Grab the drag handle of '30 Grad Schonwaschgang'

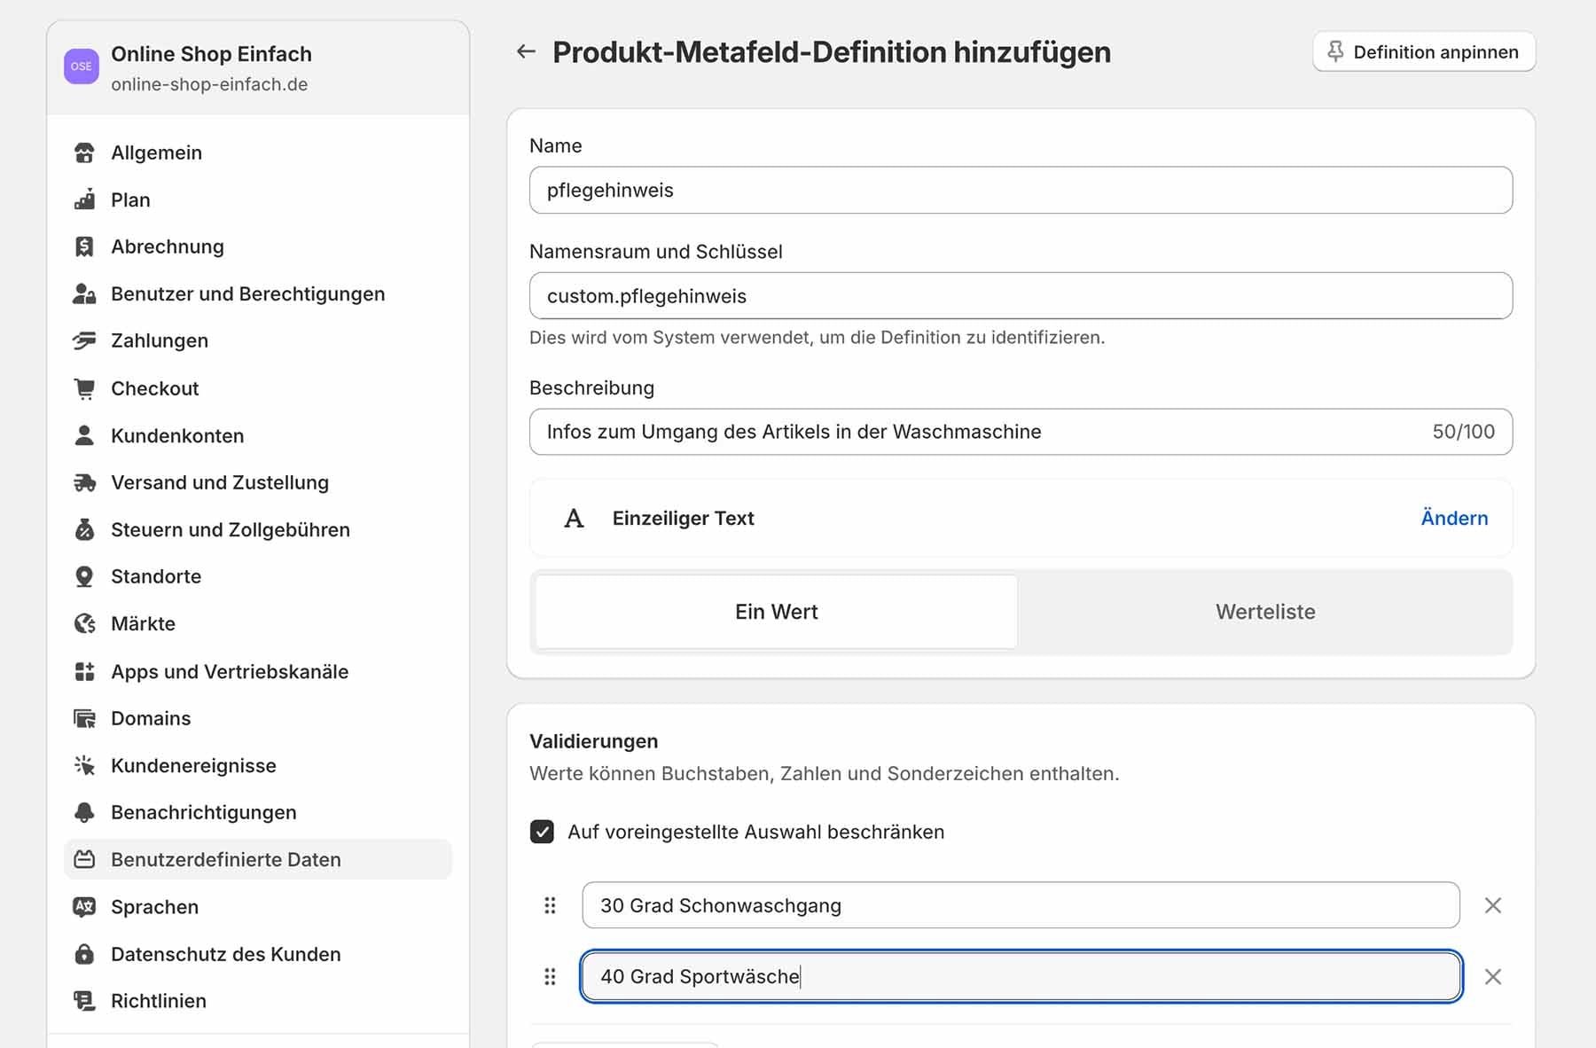(550, 905)
